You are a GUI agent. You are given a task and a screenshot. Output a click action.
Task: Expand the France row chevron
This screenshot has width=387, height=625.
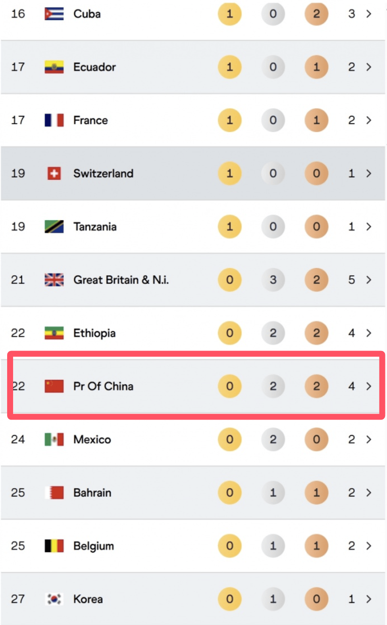click(x=369, y=120)
